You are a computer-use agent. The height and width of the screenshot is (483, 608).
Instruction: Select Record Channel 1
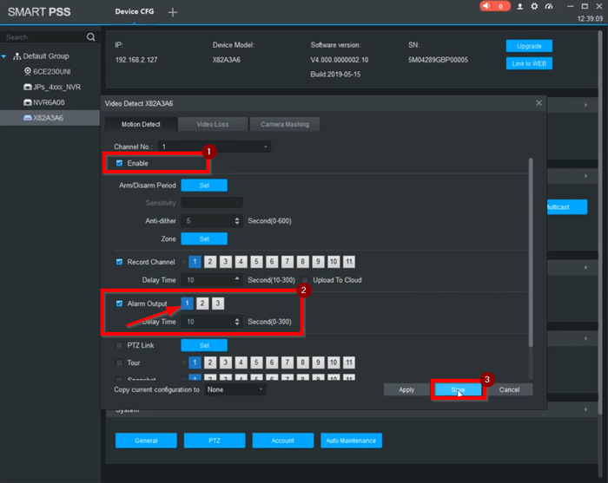pyautogui.click(x=195, y=262)
